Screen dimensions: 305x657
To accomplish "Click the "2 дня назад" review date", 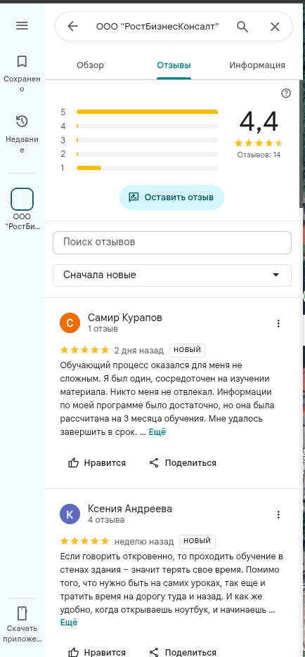I will 139,351.
